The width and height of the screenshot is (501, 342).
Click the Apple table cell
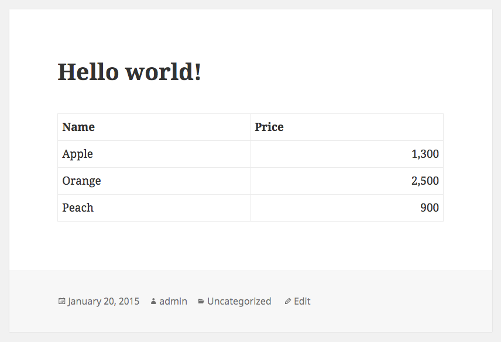click(154, 154)
